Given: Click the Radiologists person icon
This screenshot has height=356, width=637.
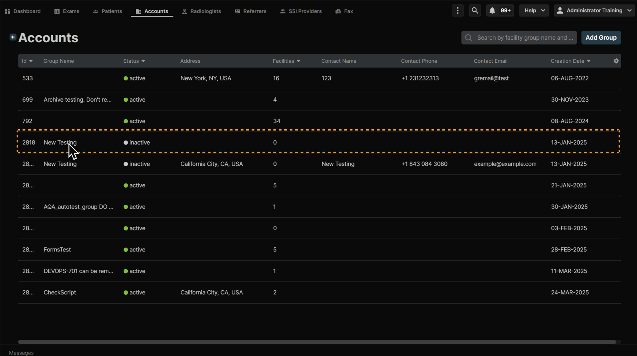Looking at the screenshot, I should tap(184, 11).
